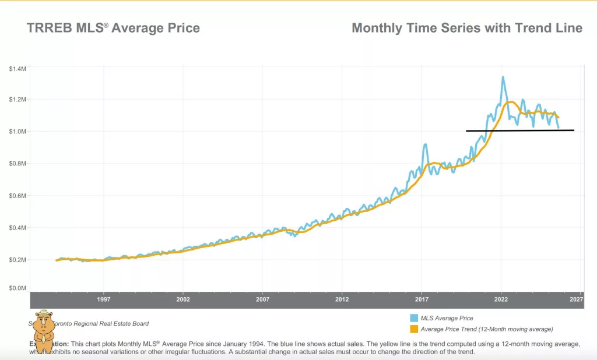Click the orange Average Price Trend legend swatch
Screen dimensions: 597x360
(x=414, y=329)
